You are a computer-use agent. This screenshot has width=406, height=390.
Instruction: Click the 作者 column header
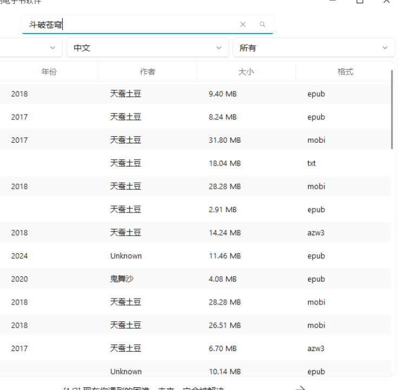coord(147,71)
